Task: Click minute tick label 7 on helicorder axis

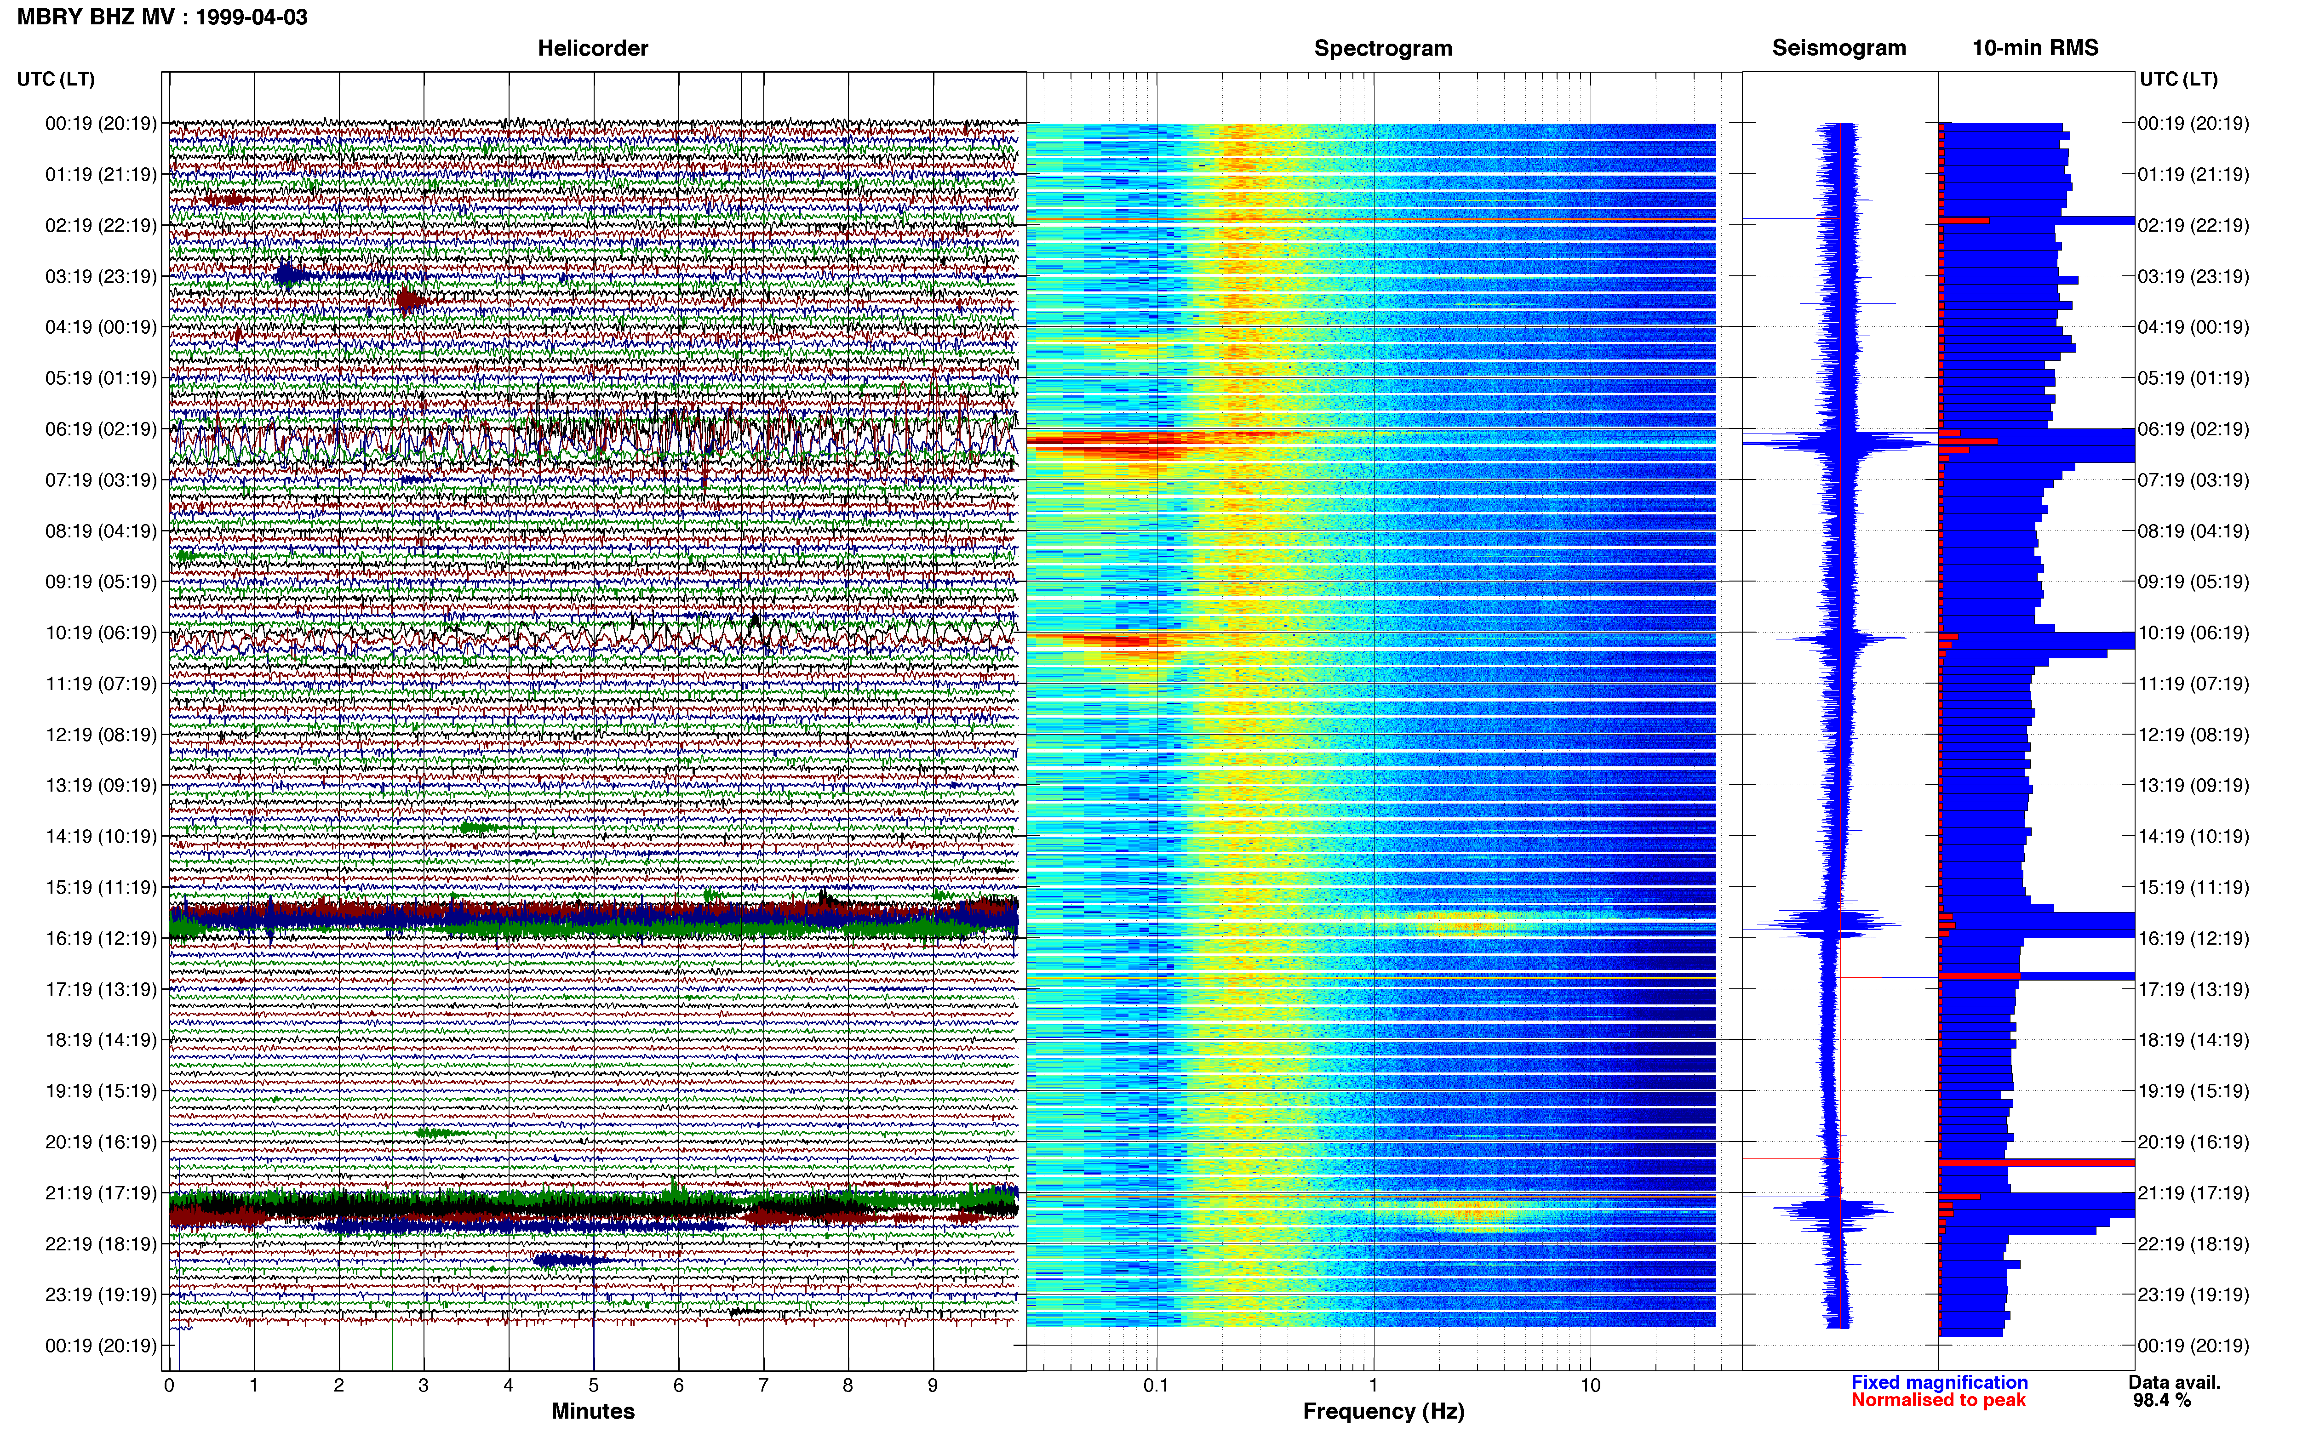Action: point(764,1386)
